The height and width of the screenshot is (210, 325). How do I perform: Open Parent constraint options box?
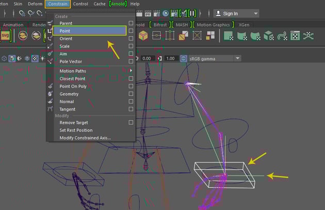pos(131,23)
